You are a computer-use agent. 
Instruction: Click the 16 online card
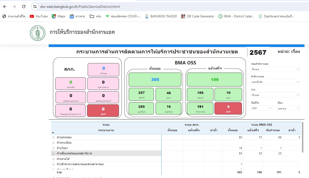point(168,108)
